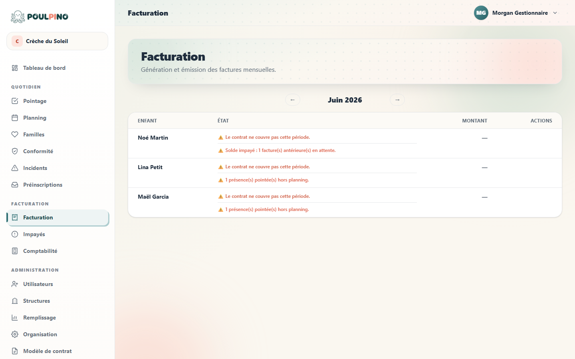The width and height of the screenshot is (575, 359).
Task: Navigate to Planning
Action: [x=57, y=118]
